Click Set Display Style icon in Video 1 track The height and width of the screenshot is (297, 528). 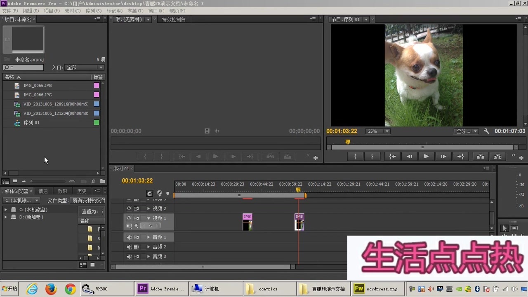point(129,226)
